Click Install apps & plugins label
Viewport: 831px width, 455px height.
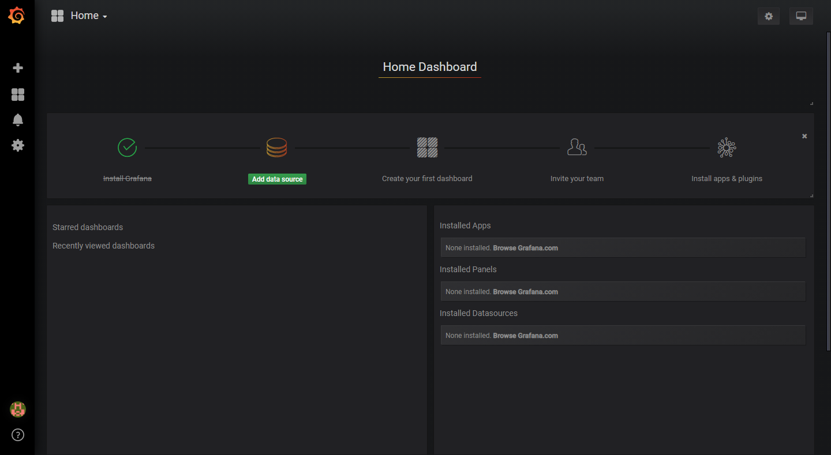[727, 179]
